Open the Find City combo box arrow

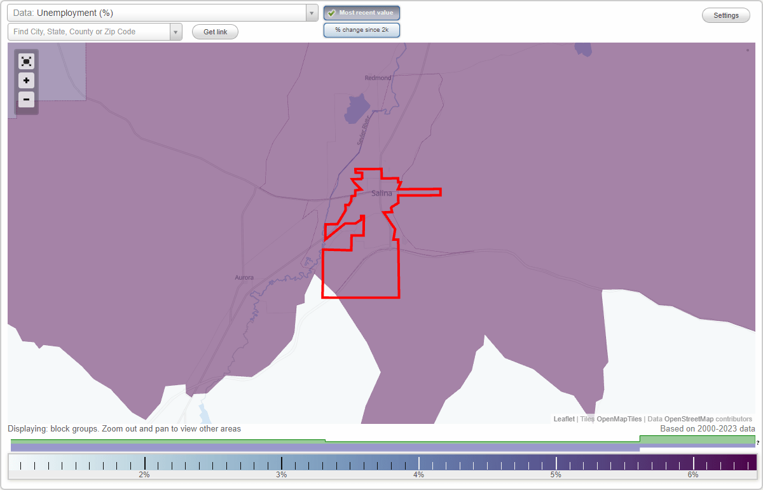pos(176,31)
